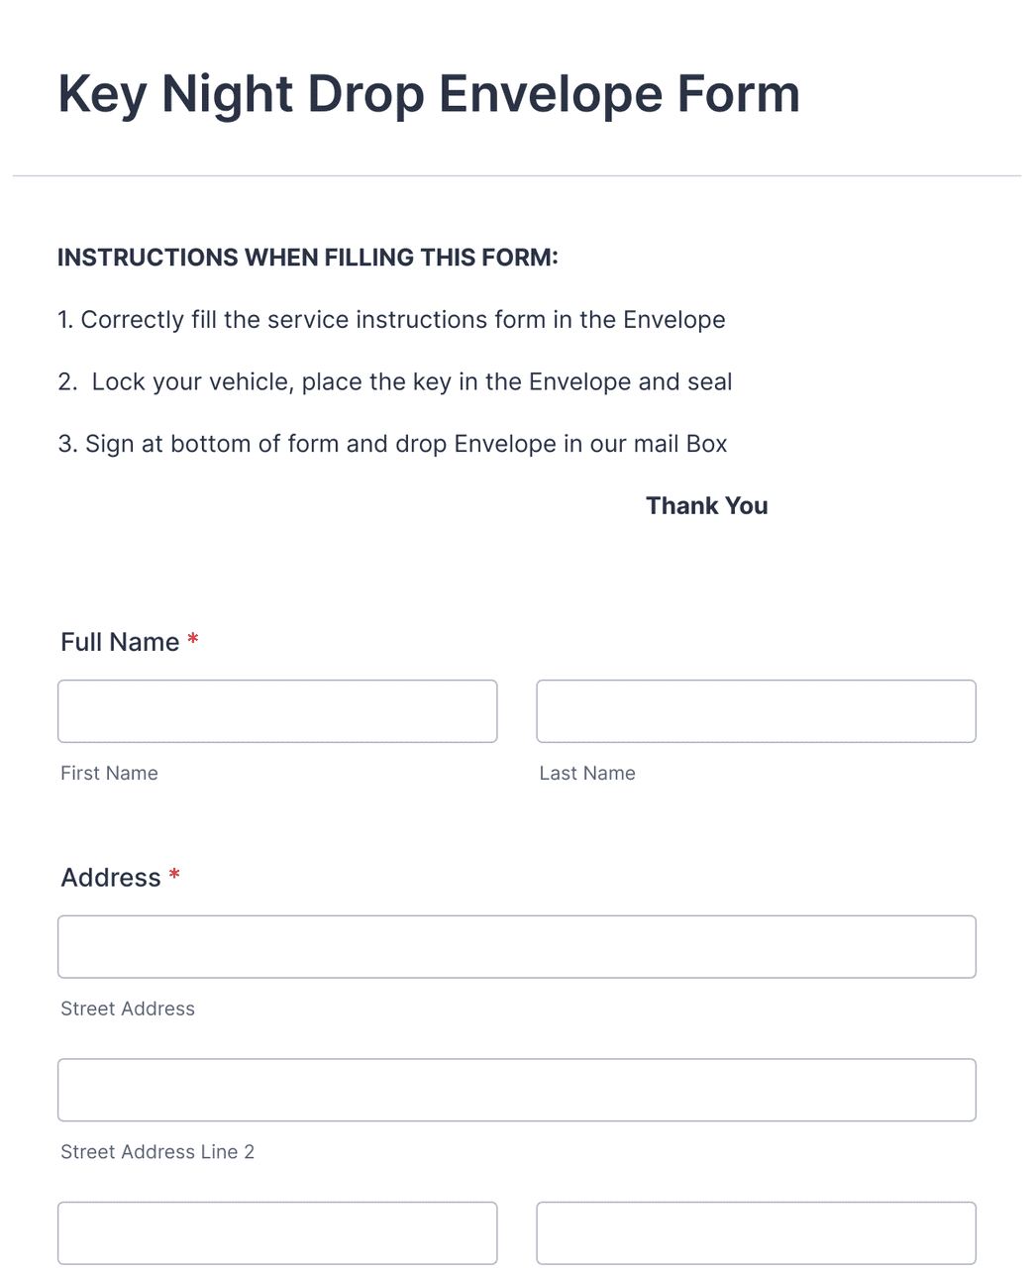Click the First Name sublabel text
The height and width of the screenshot is (1273, 1034).
click(109, 773)
